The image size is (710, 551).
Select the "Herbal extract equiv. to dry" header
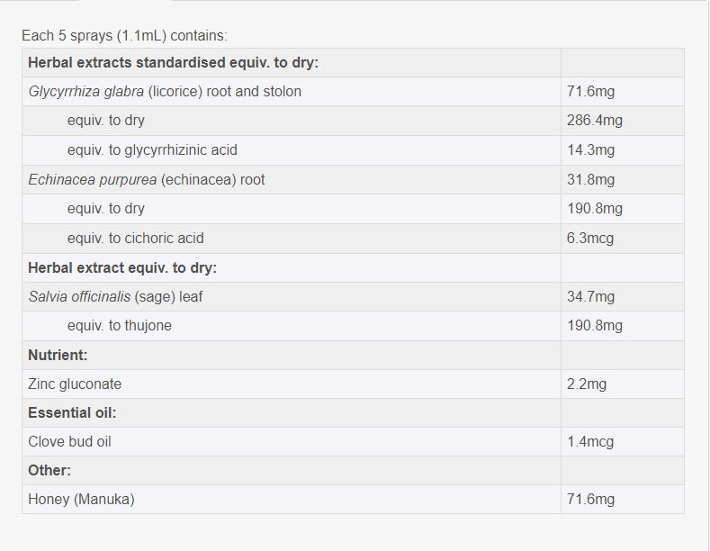122,267
